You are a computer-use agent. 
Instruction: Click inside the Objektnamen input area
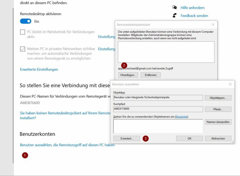point(158,126)
